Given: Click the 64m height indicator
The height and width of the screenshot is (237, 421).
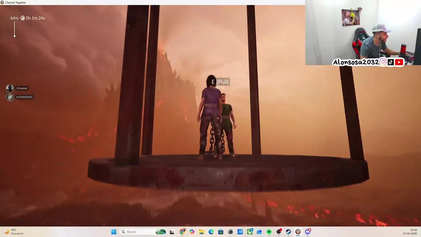Looking at the screenshot, I should point(14,18).
